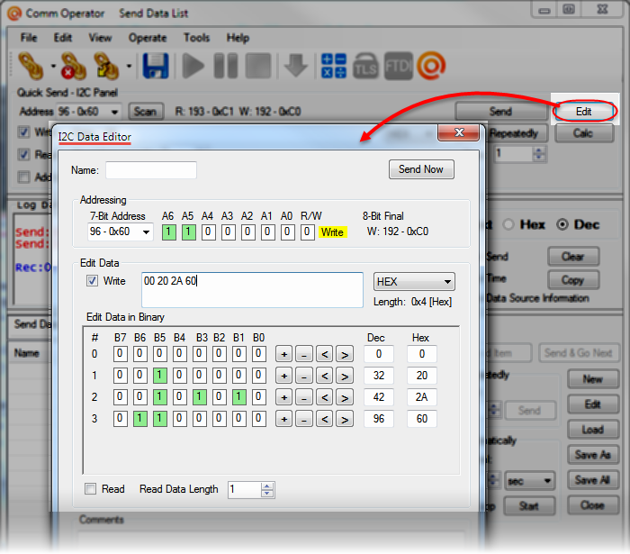630x554 pixels.
Task: Enable the Read checkbox
Action: tap(91, 489)
